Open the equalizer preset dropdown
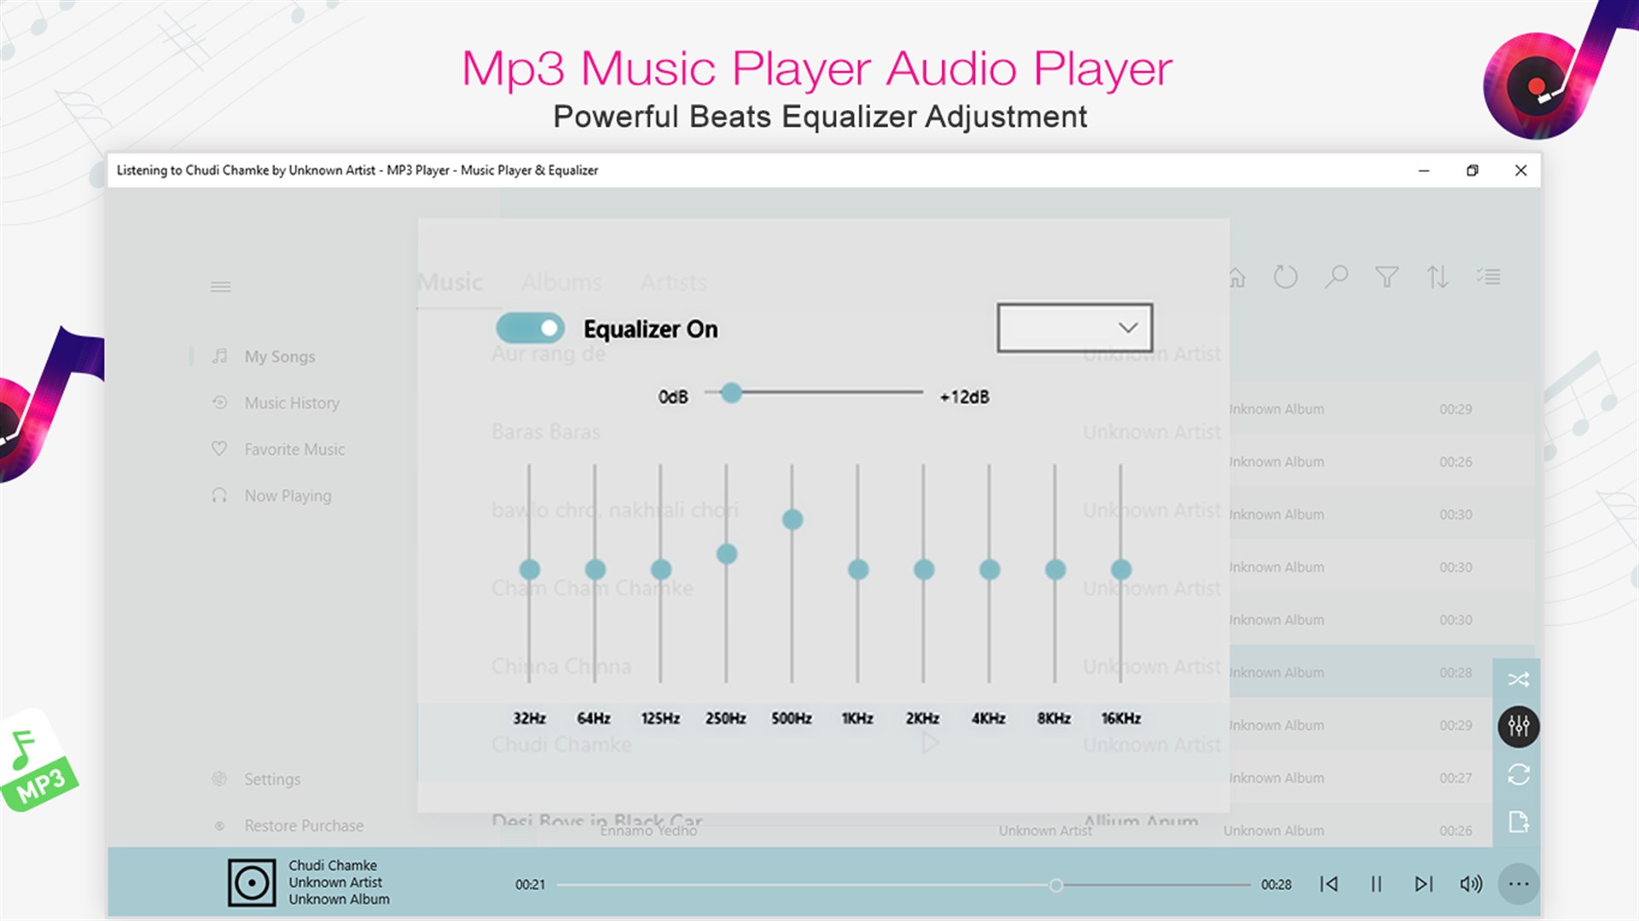1639x921 pixels. 1074,327
